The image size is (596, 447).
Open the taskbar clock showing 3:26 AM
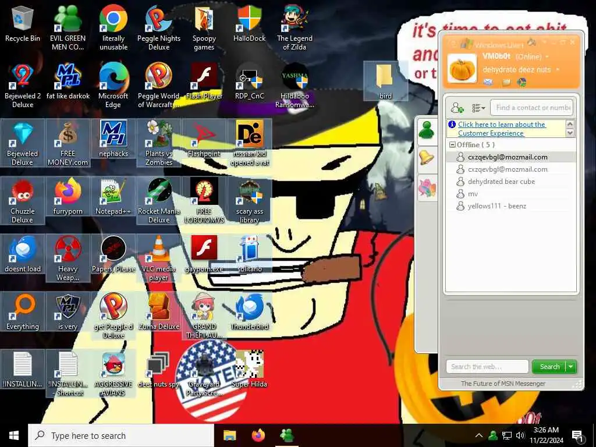point(546,435)
